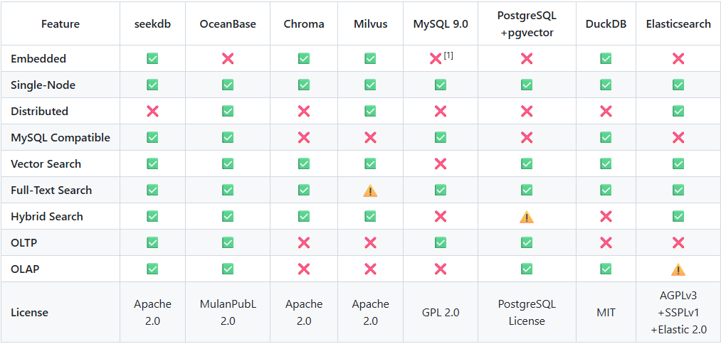Click the Elasticsearch column header

point(678,24)
